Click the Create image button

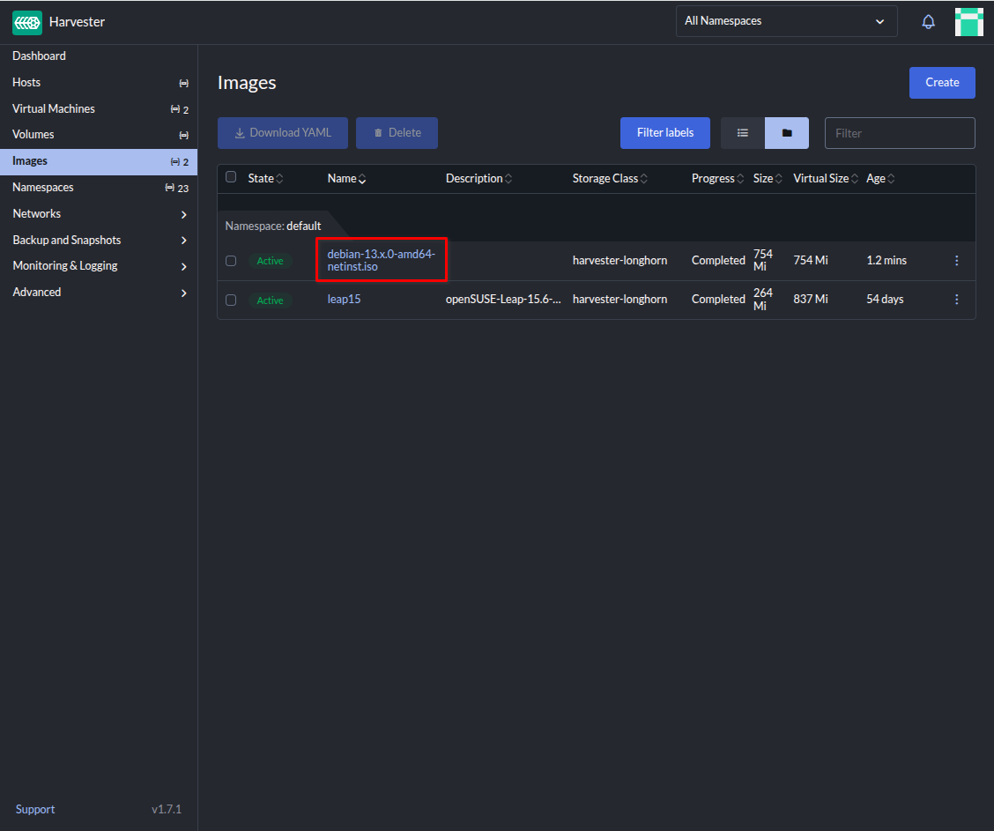[x=942, y=83]
